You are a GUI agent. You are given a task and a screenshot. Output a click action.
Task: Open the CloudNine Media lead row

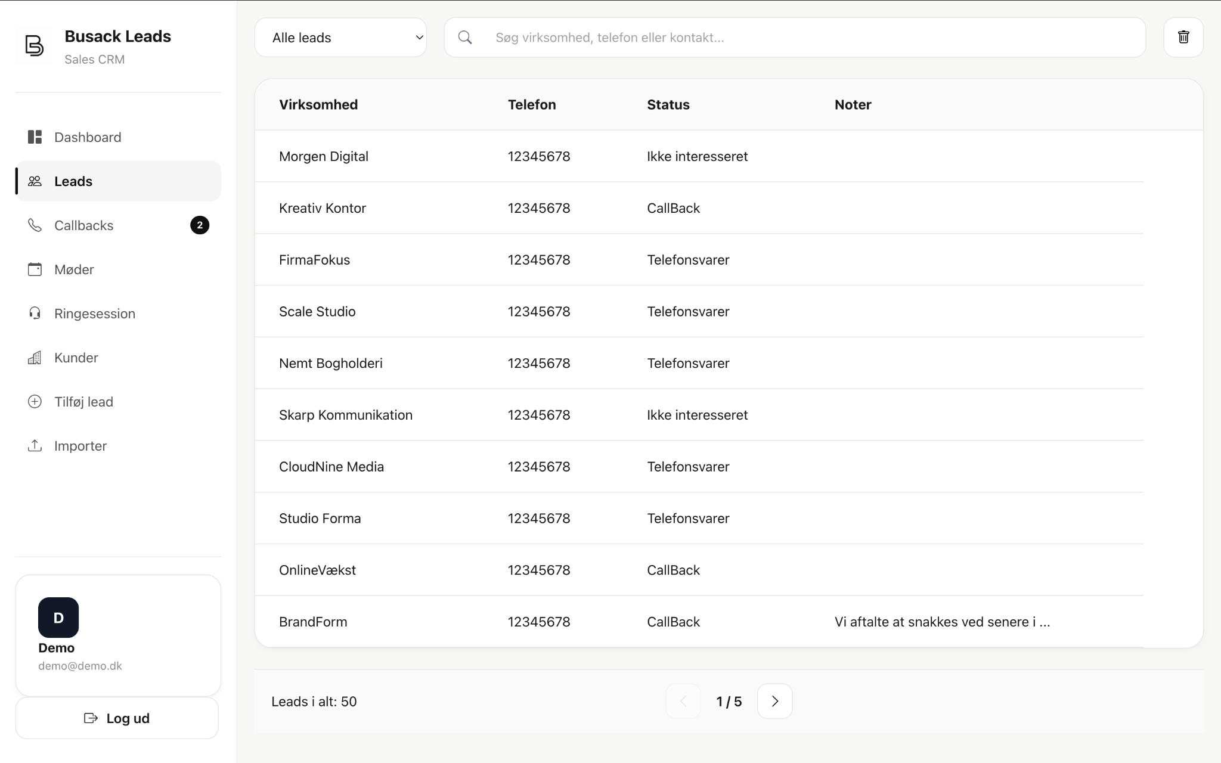tap(699, 467)
